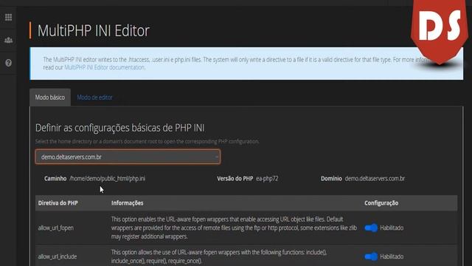Click the Caminho label

click(55, 179)
